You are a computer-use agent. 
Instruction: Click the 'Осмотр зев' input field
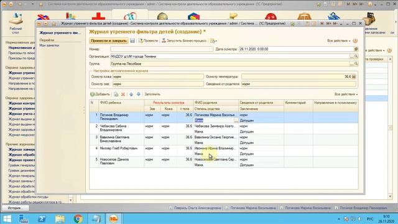pyautogui.click(x=158, y=84)
